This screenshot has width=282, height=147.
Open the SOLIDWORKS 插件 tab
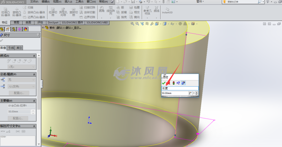pos(72,23)
